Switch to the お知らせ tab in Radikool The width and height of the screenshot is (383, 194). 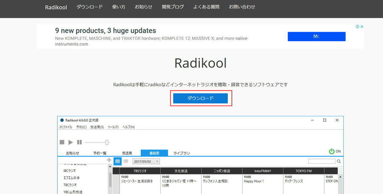pos(73,153)
